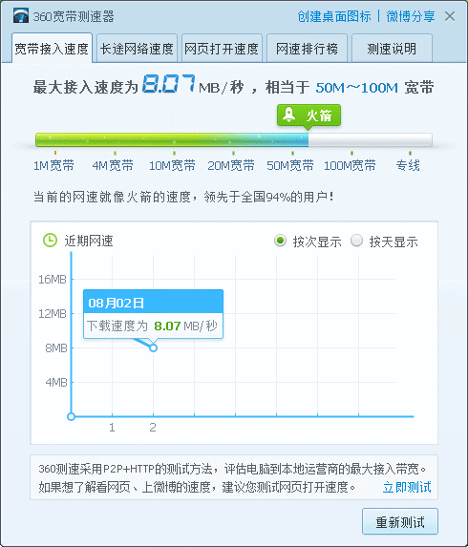Click the rocket badge icon
Viewport: 468px width, 547px height.
point(289,115)
